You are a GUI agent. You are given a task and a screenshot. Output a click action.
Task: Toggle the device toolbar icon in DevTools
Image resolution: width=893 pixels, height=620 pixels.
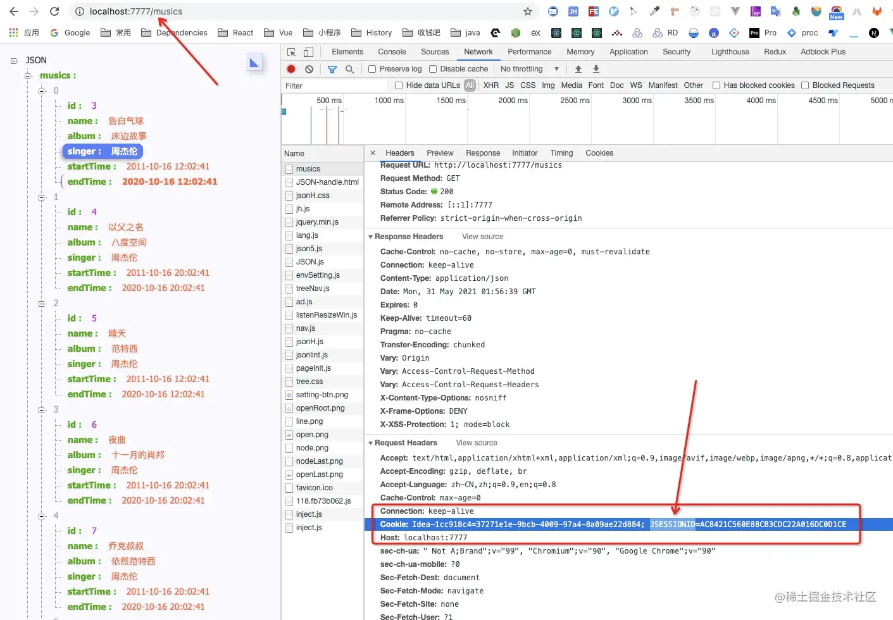pos(309,52)
